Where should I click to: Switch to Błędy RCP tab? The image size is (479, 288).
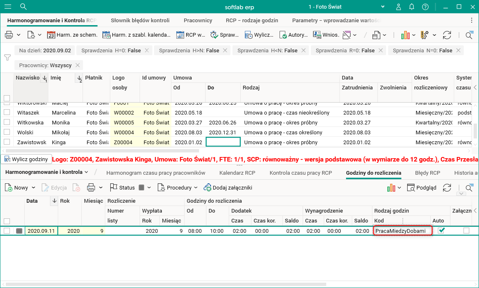(428, 173)
